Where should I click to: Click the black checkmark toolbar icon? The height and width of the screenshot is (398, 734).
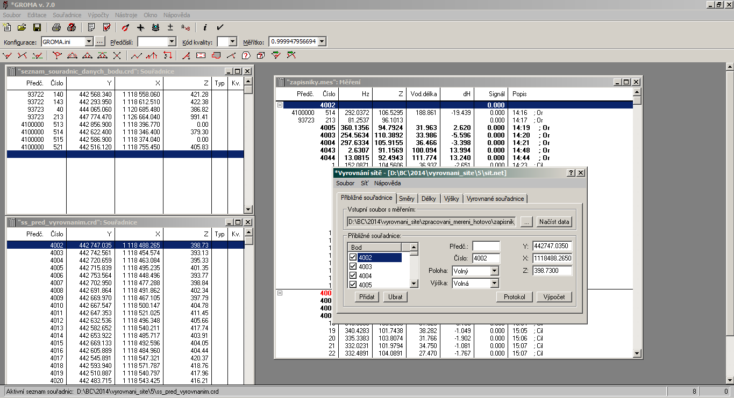pos(220,27)
